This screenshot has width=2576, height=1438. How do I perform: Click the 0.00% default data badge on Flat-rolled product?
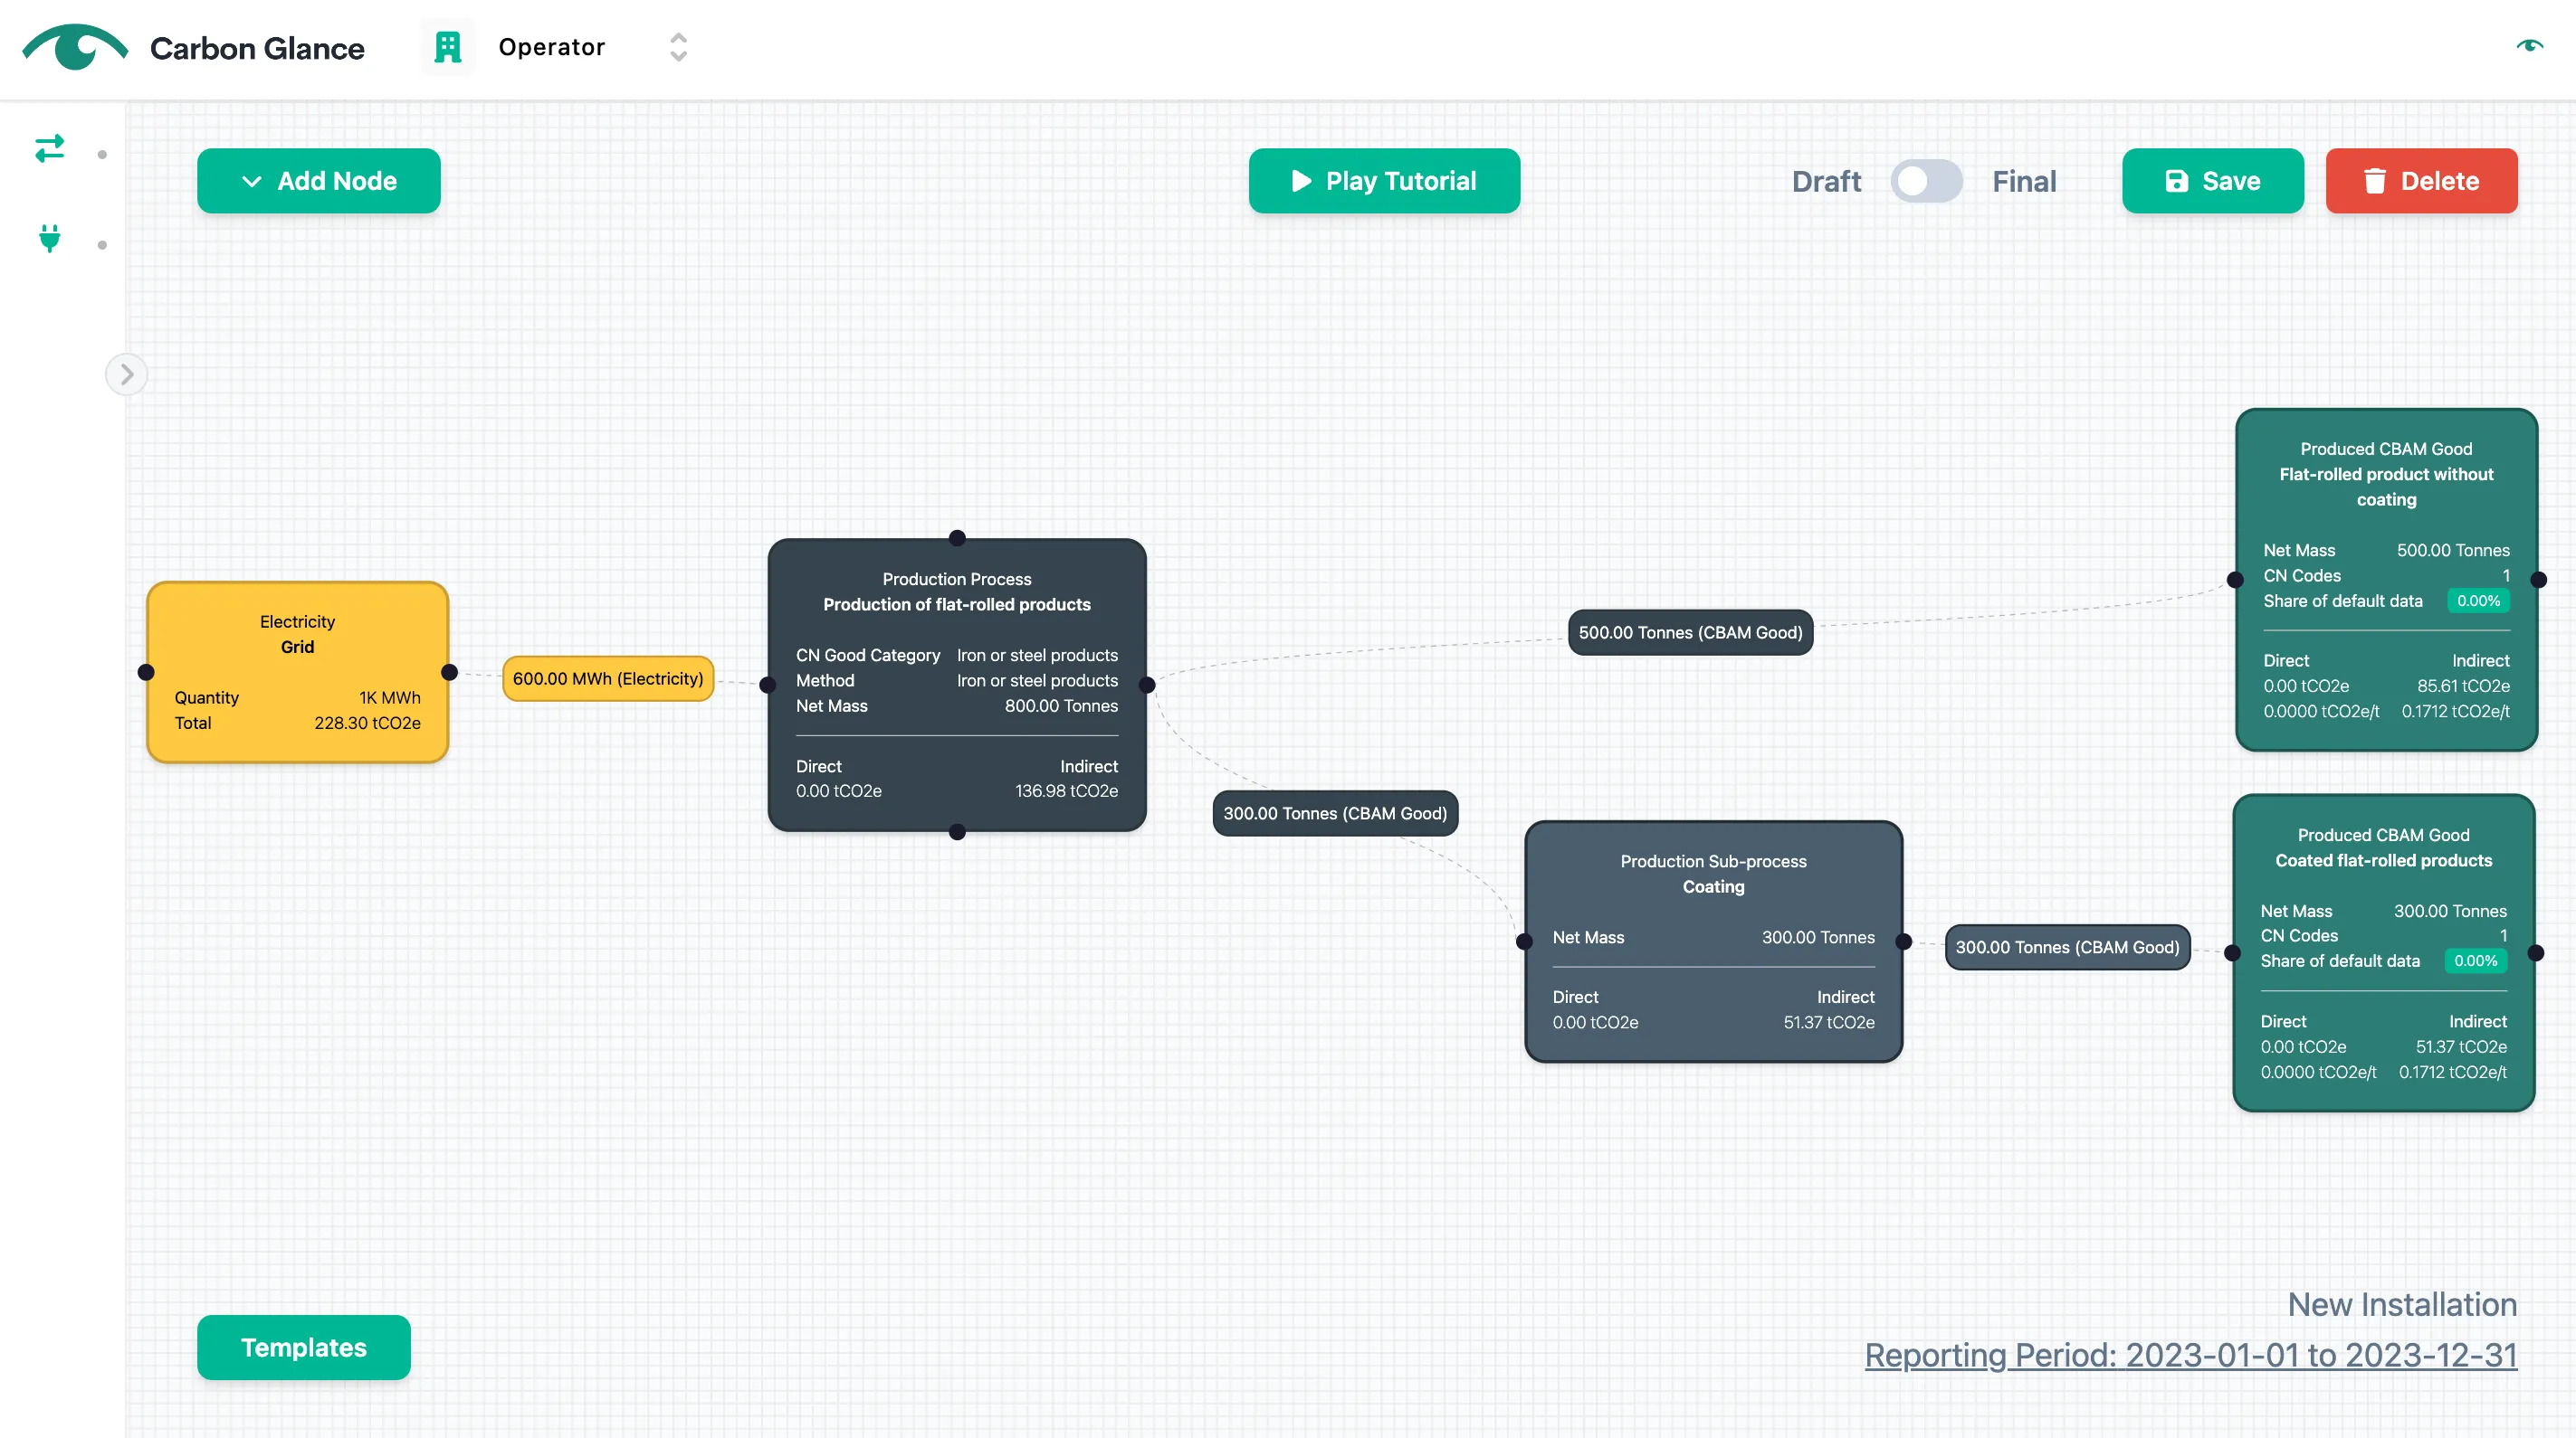pos(2478,601)
